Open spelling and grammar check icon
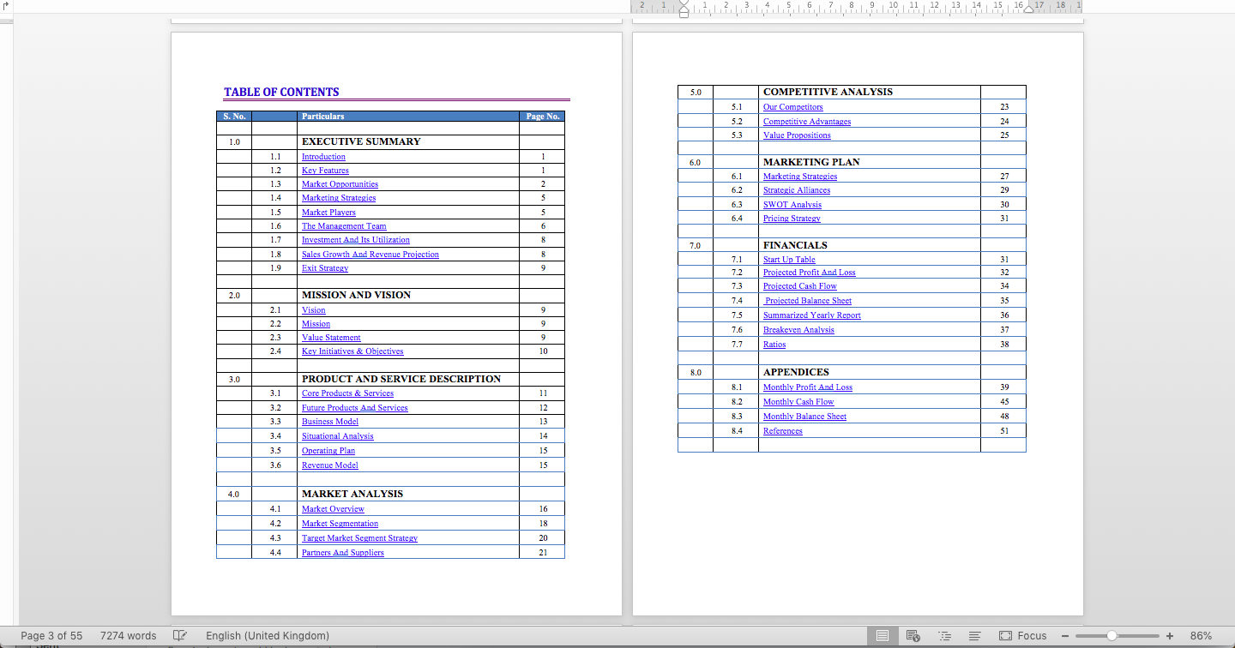The height and width of the screenshot is (648, 1235). pos(180,636)
